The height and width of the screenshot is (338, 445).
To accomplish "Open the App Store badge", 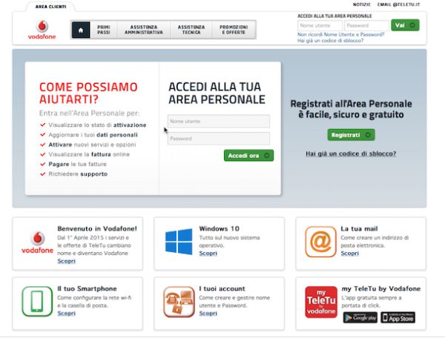I will 398,318.
